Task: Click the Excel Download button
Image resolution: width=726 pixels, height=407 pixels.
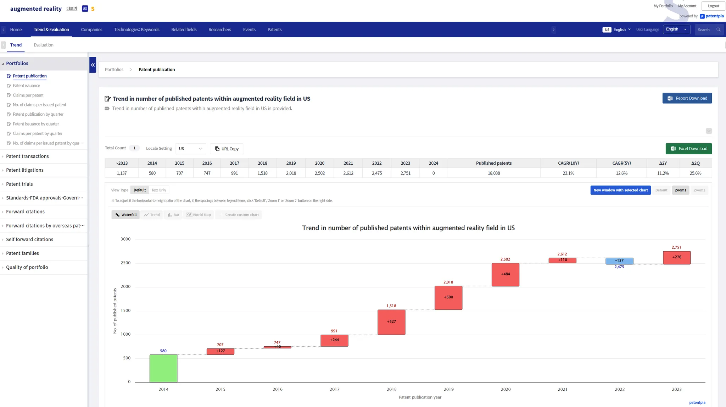Action: coord(688,149)
